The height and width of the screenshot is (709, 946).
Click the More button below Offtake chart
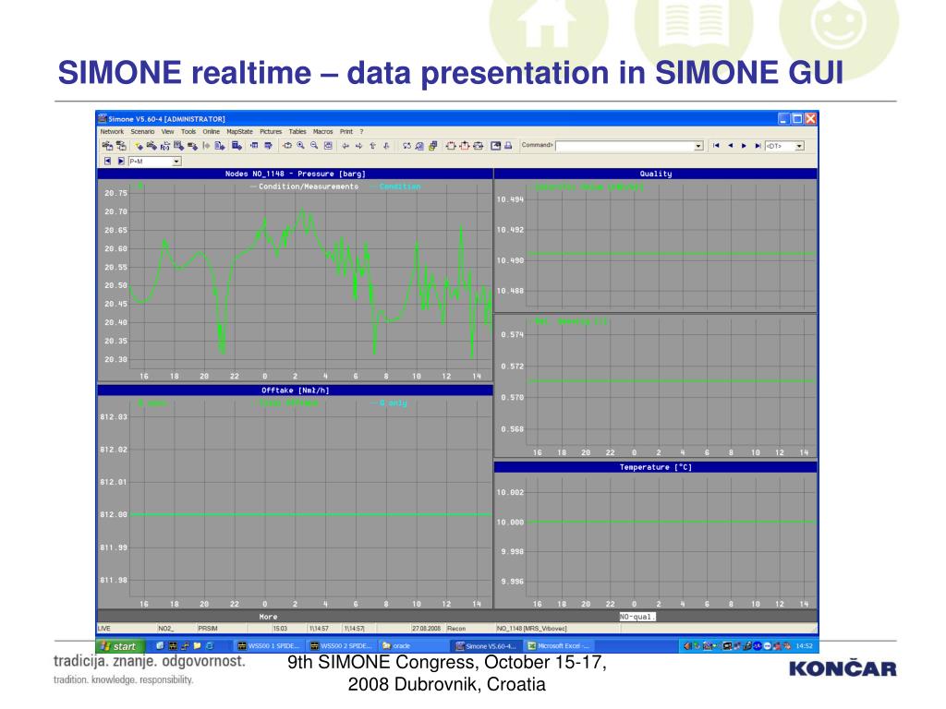268,617
